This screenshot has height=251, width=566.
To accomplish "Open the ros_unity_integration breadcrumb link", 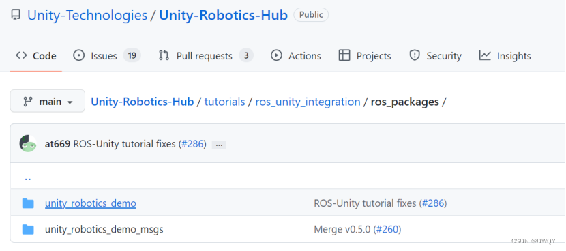I will pyautogui.click(x=308, y=102).
